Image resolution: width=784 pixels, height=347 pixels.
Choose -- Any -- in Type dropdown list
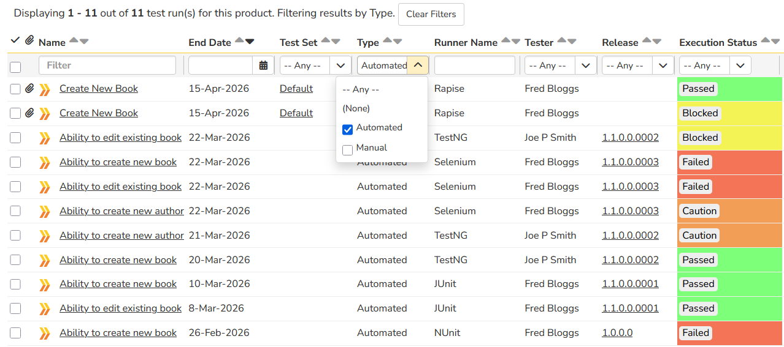pyautogui.click(x=361, y=89)
